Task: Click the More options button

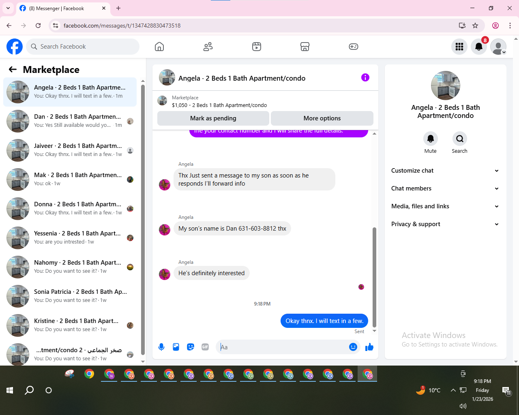Action: [322, 118]
